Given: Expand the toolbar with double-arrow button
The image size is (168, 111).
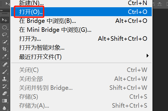Looking at the screenshot, I should [x=1, y=10].
